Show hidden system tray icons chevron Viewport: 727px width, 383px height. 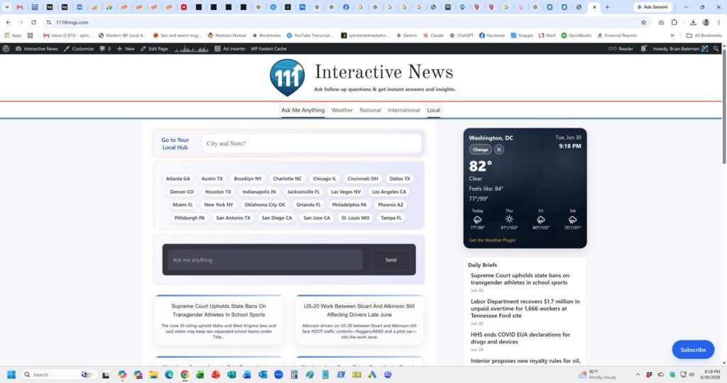pyautogui.click(x=638, y=374)
